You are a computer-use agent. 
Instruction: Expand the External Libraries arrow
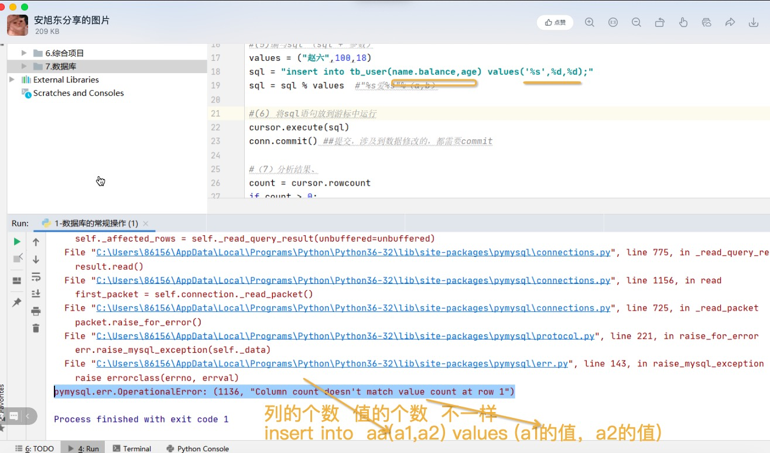coord(12,80)
